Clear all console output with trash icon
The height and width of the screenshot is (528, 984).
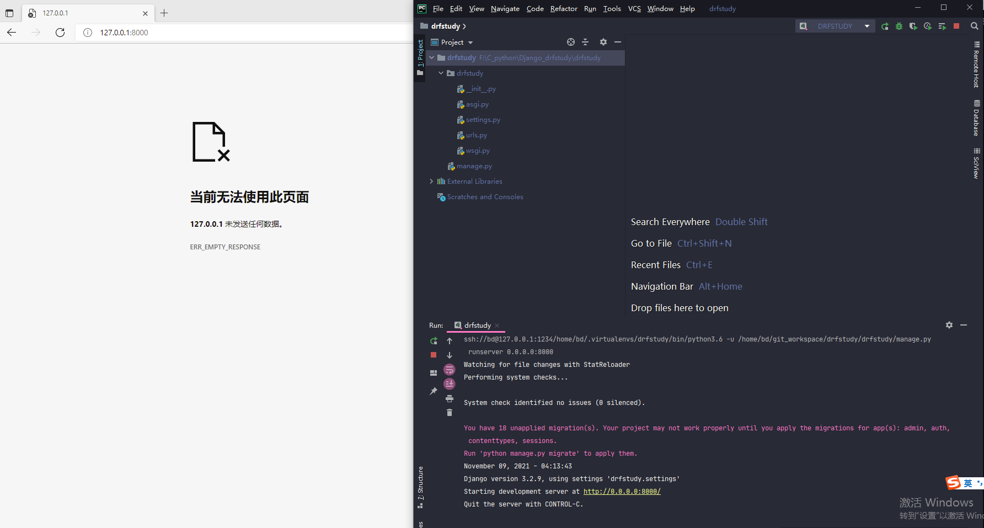pos(450,413)
